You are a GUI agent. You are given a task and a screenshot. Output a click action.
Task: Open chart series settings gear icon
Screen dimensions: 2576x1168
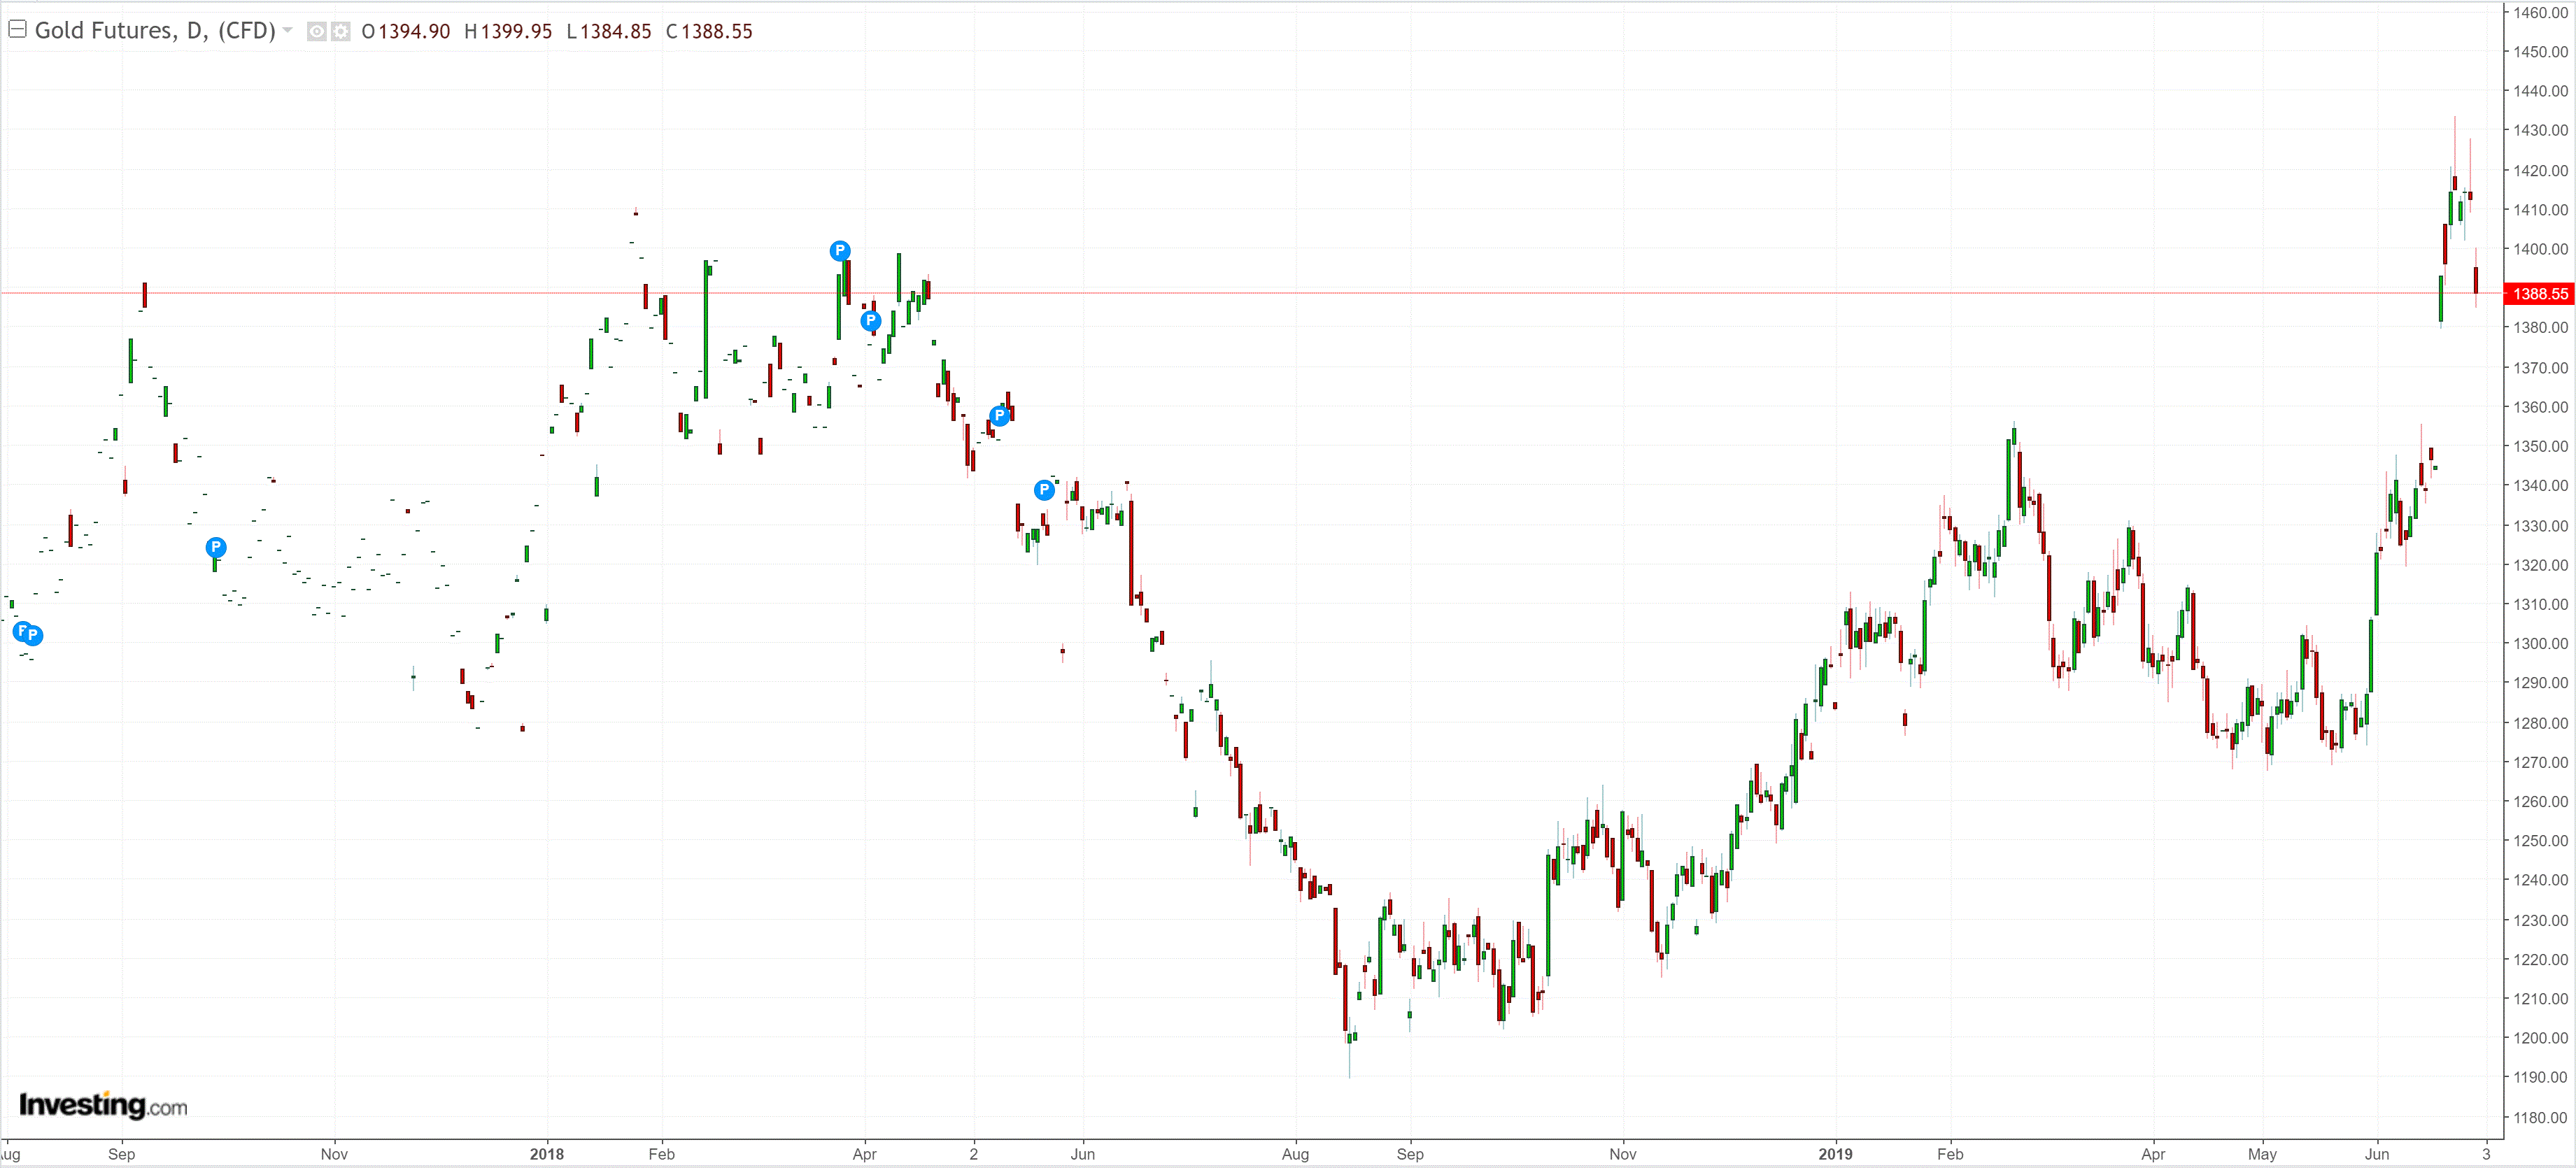pyautogui.click(x=340, y=31)
